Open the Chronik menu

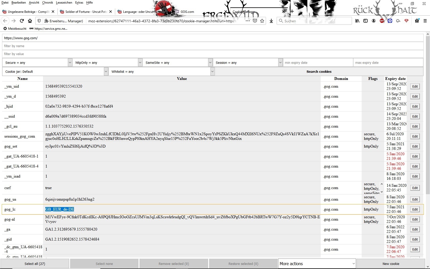coord(48,3)
